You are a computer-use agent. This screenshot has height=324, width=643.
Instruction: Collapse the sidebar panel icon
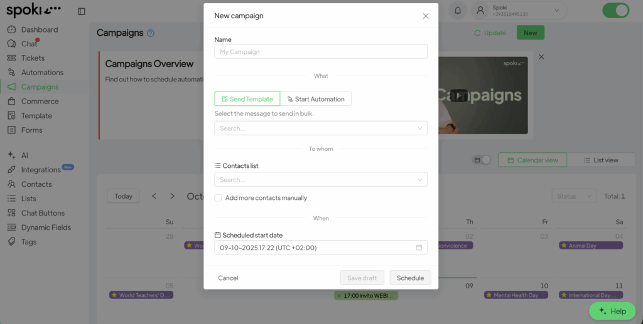(x=82, y=11)
